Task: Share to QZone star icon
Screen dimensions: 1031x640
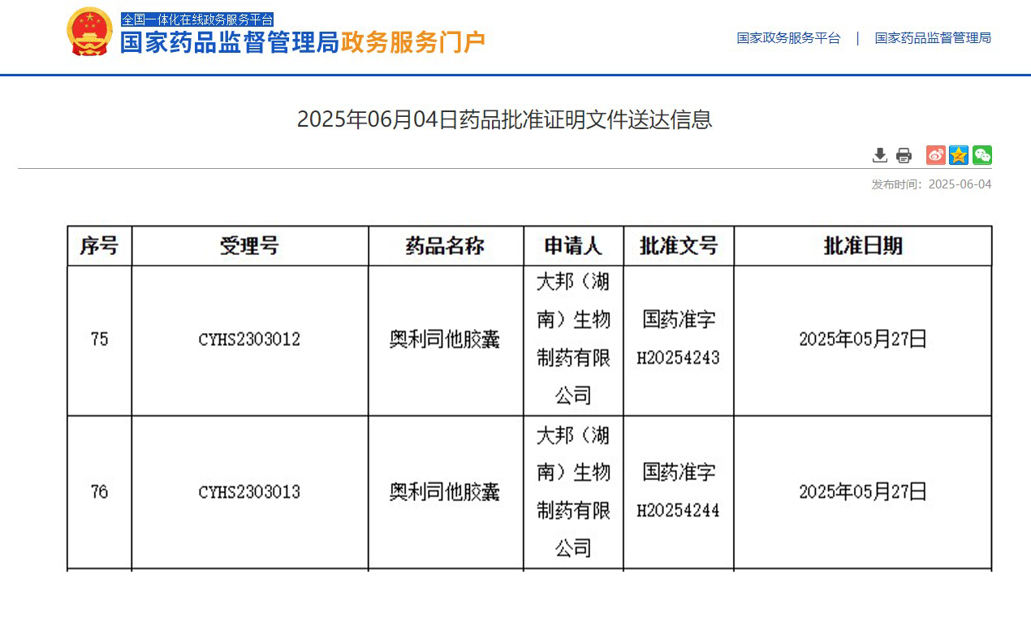Action: point(959,155)
